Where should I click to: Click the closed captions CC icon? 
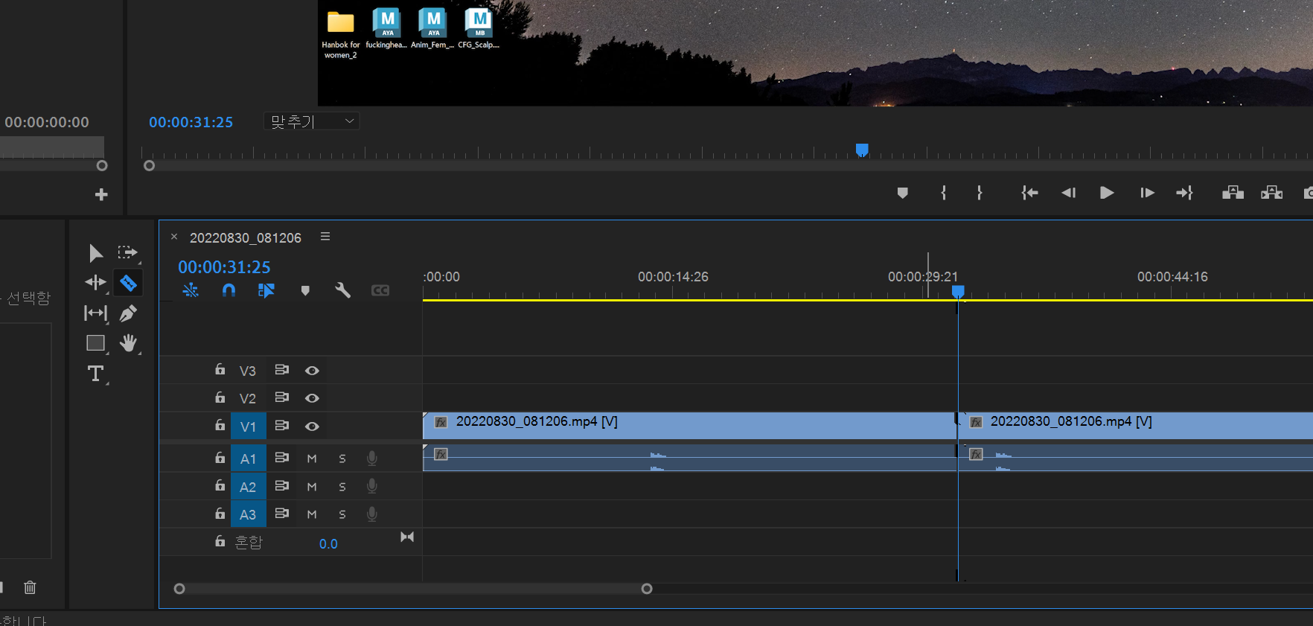tap(380, 290)
